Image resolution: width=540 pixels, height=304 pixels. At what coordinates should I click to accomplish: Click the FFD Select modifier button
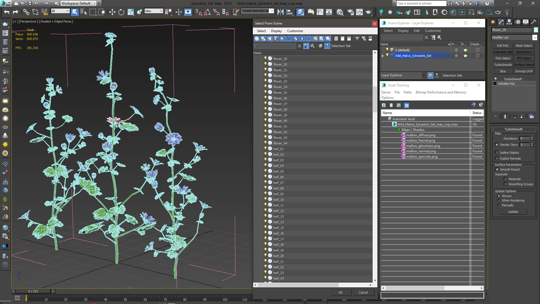tap(524, 58)
